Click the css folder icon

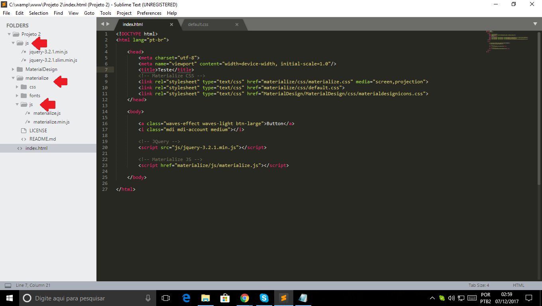(24, 87)
